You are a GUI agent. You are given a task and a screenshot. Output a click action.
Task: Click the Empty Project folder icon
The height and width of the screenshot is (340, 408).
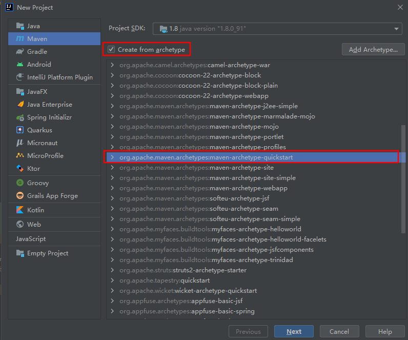pos(20,253)
